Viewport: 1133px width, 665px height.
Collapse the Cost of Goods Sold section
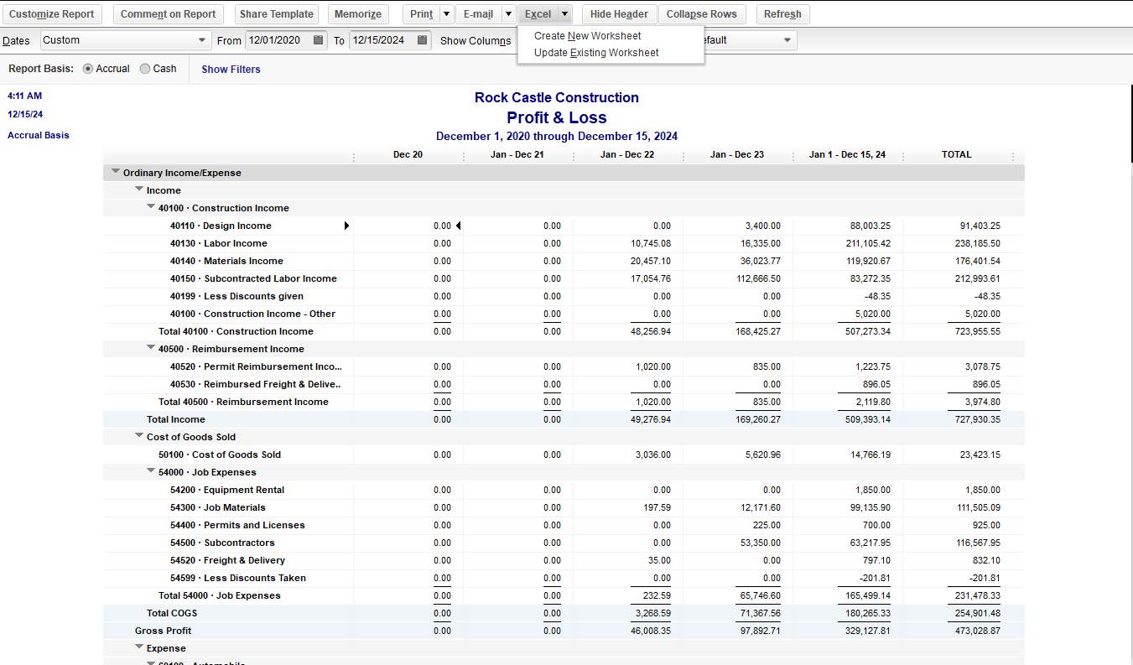click(x=139, y=436)
